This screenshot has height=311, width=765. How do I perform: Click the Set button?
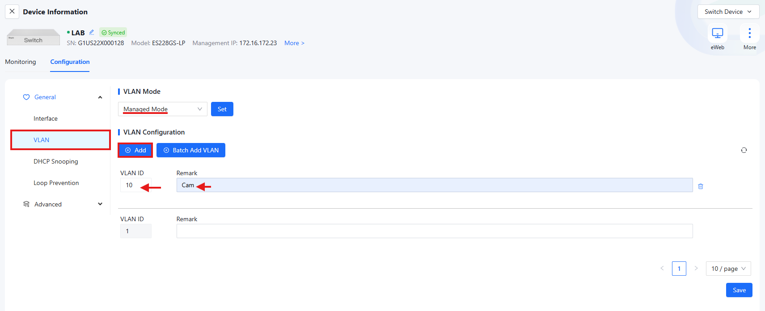coord(222,109)
